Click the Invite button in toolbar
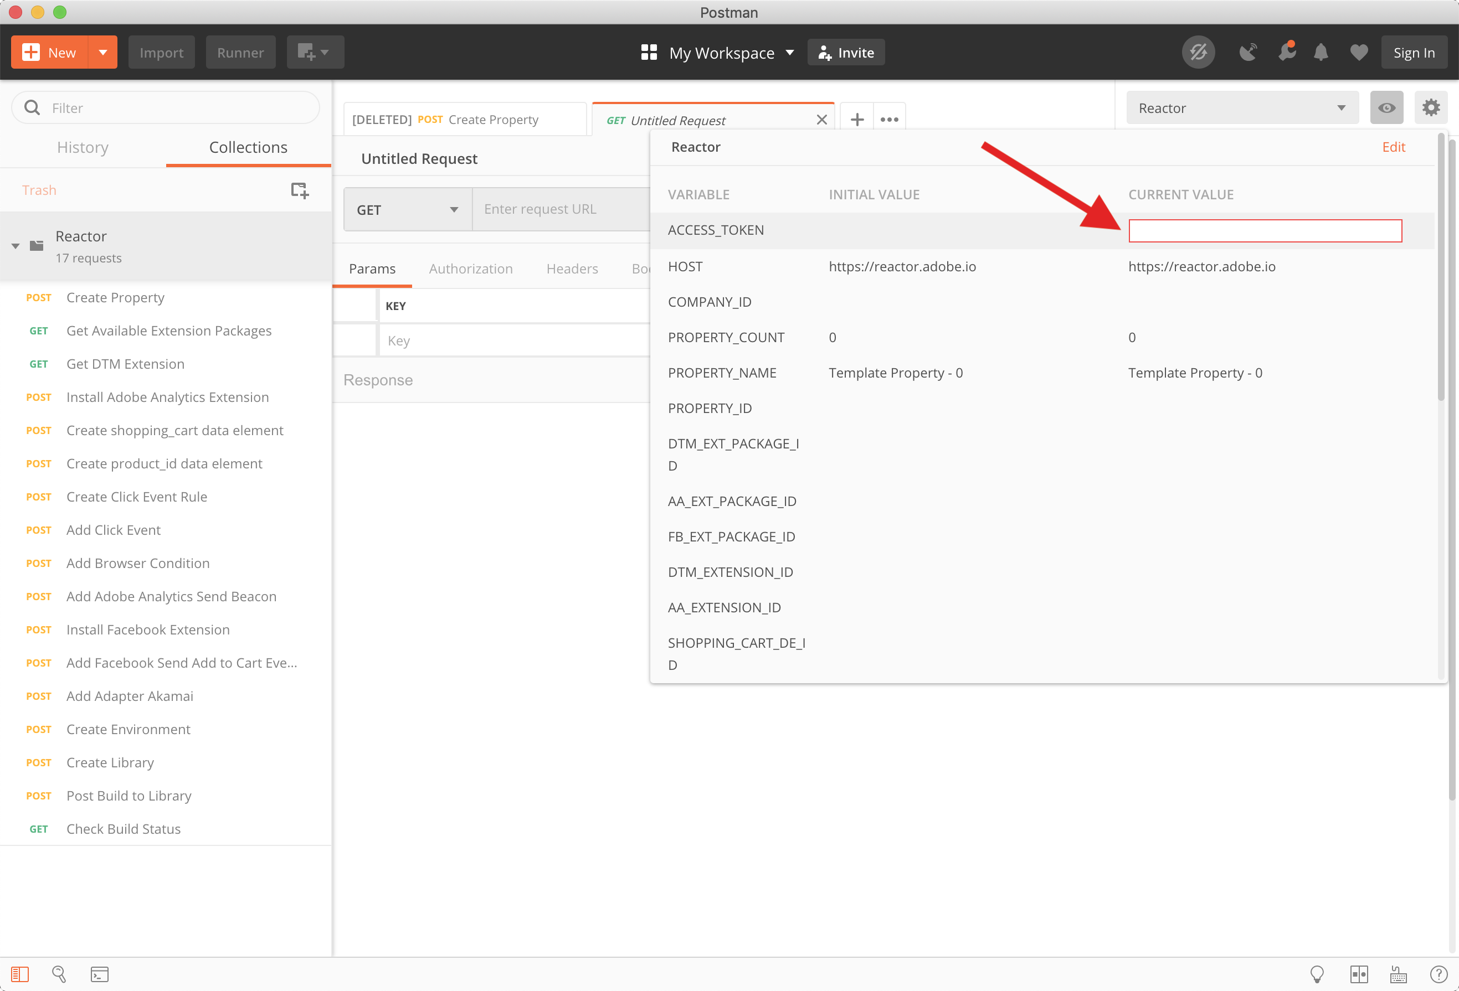This screenshot has height=991, width=1459. pos(846,52)
